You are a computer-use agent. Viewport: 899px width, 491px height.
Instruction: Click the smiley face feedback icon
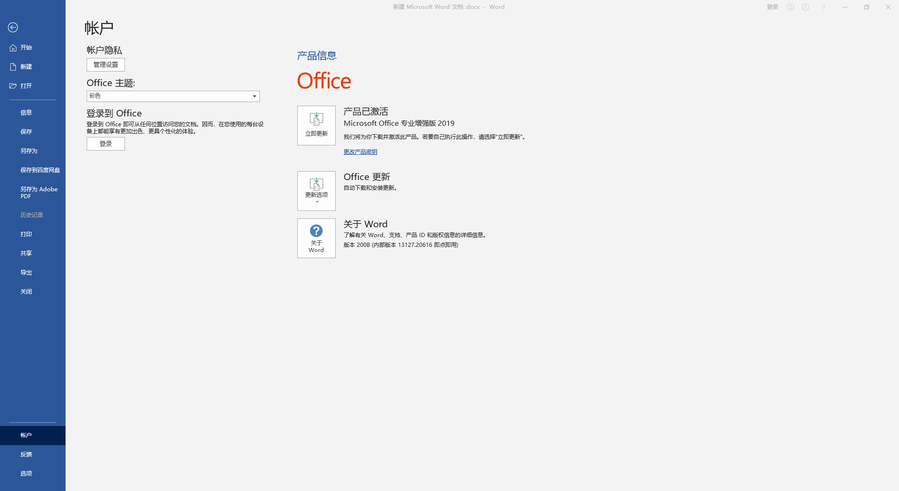click(790, 7)
